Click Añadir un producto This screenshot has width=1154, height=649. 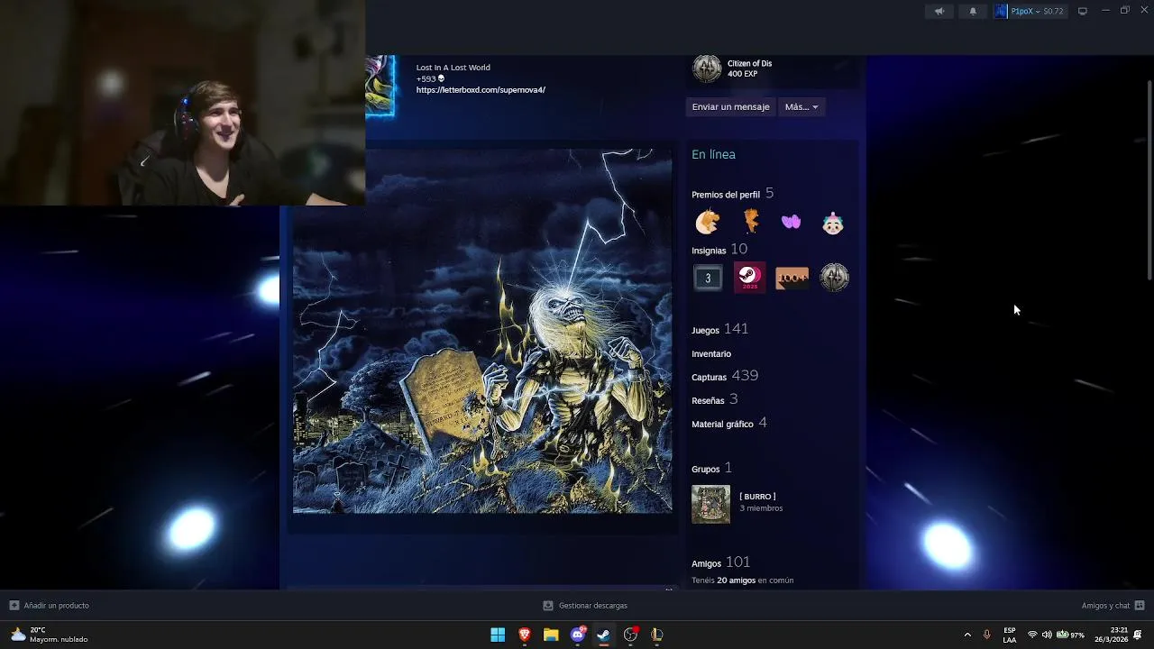(50, 606)
